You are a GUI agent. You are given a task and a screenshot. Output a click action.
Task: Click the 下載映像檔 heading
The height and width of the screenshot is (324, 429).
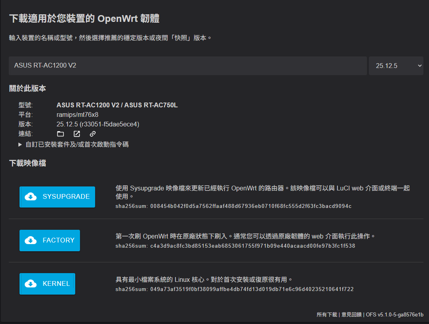[27, 163]
